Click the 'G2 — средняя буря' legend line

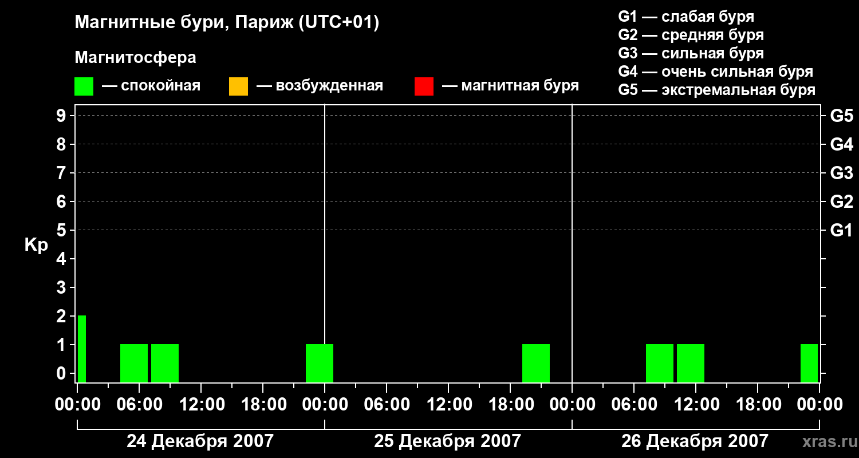691,35
